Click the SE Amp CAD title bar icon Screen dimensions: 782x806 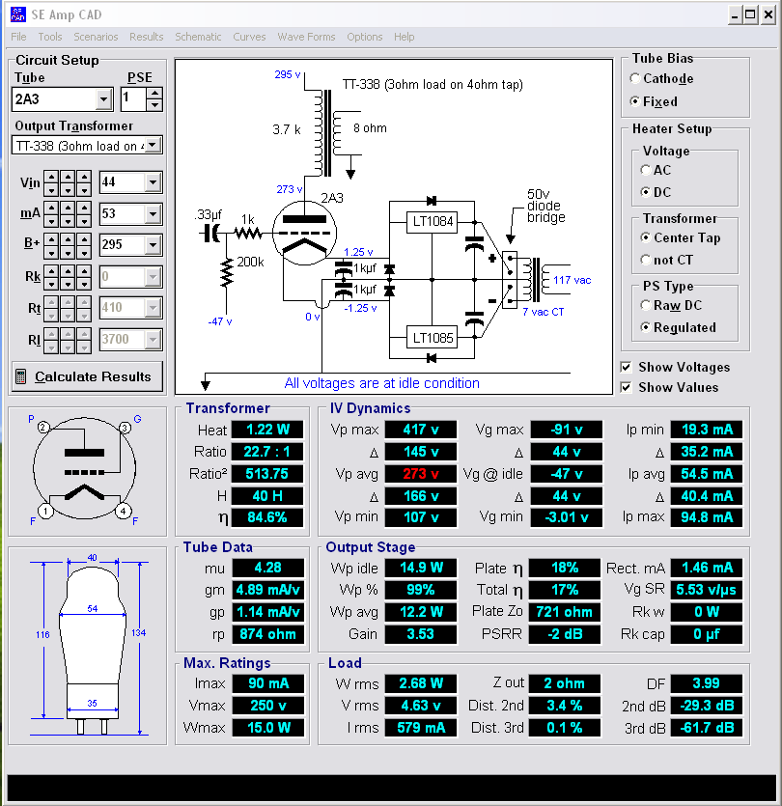18,14
